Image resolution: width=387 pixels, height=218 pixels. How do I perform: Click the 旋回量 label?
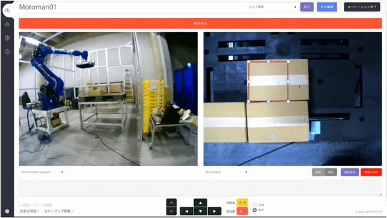coord(230,211)
